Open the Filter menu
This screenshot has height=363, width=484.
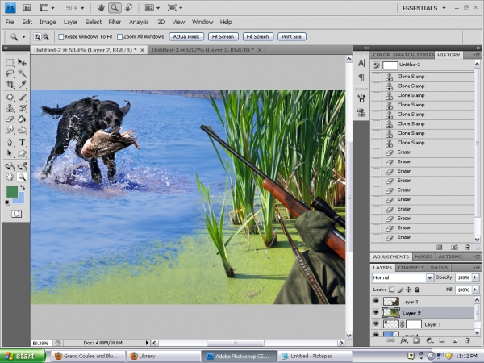point(115,22)
